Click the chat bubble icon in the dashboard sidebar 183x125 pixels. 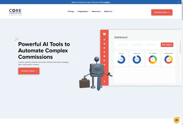coord(104,56)
